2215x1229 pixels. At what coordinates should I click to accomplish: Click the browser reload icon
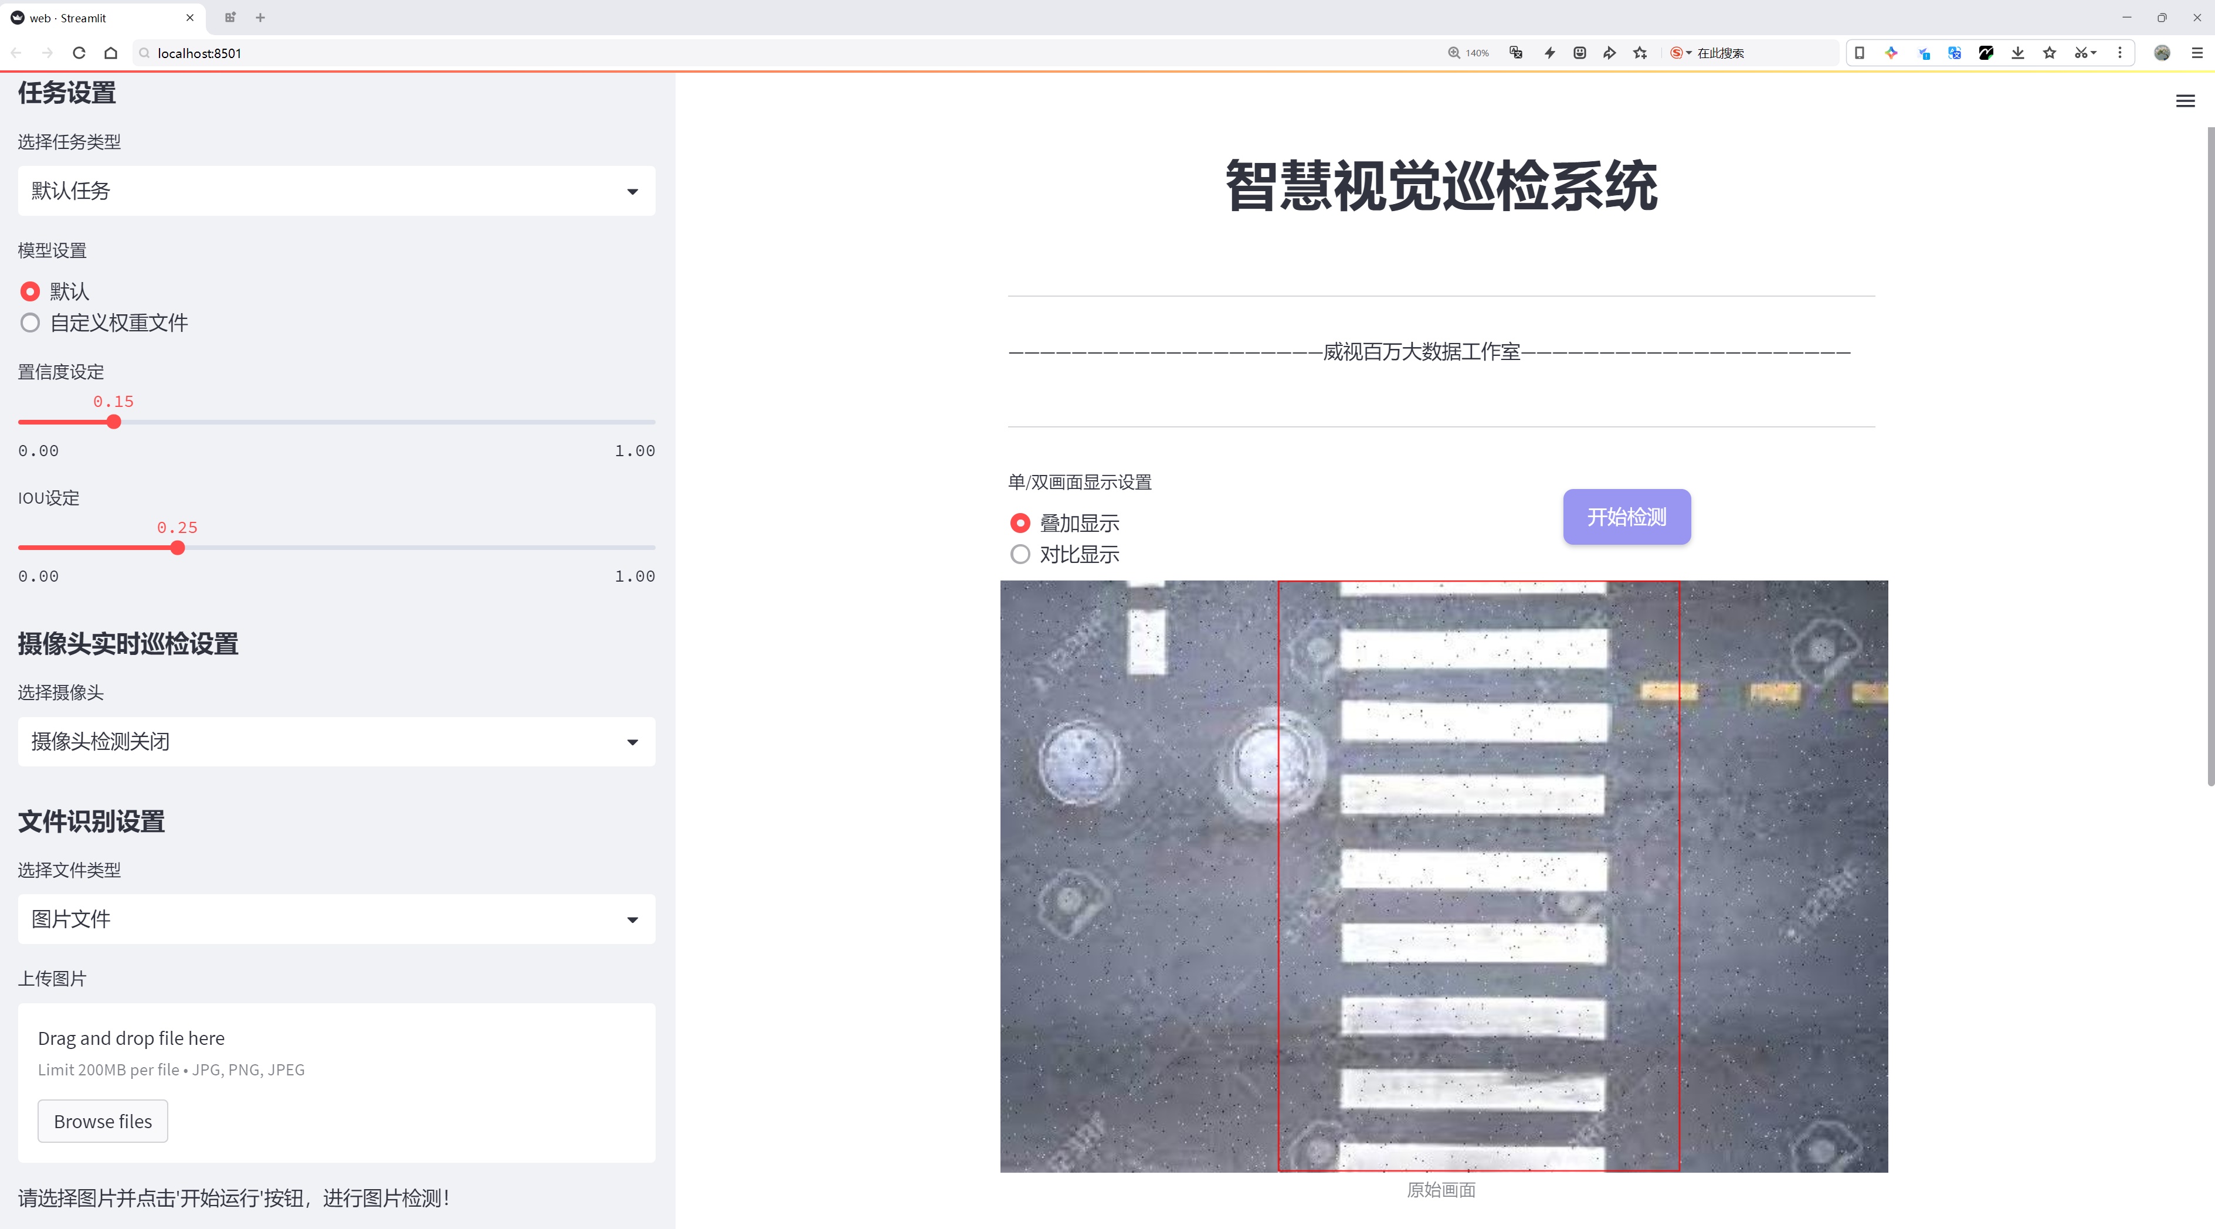click(79, 53)
